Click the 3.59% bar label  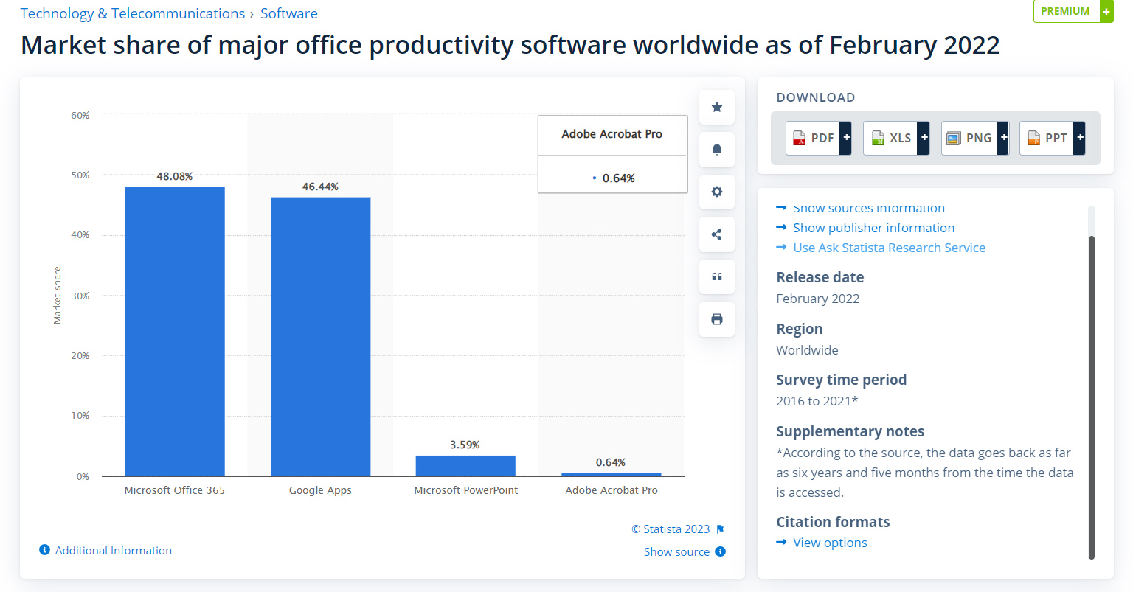tap(465, 445)
